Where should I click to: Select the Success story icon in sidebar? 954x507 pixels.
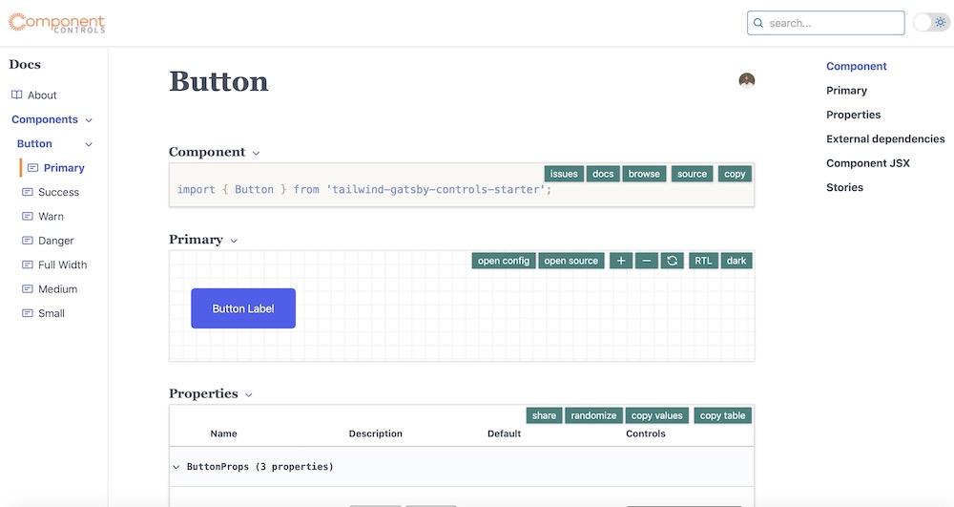(29, 192)
